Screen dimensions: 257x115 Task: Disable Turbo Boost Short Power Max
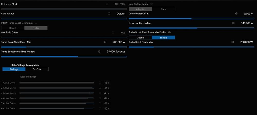point(140,37)
